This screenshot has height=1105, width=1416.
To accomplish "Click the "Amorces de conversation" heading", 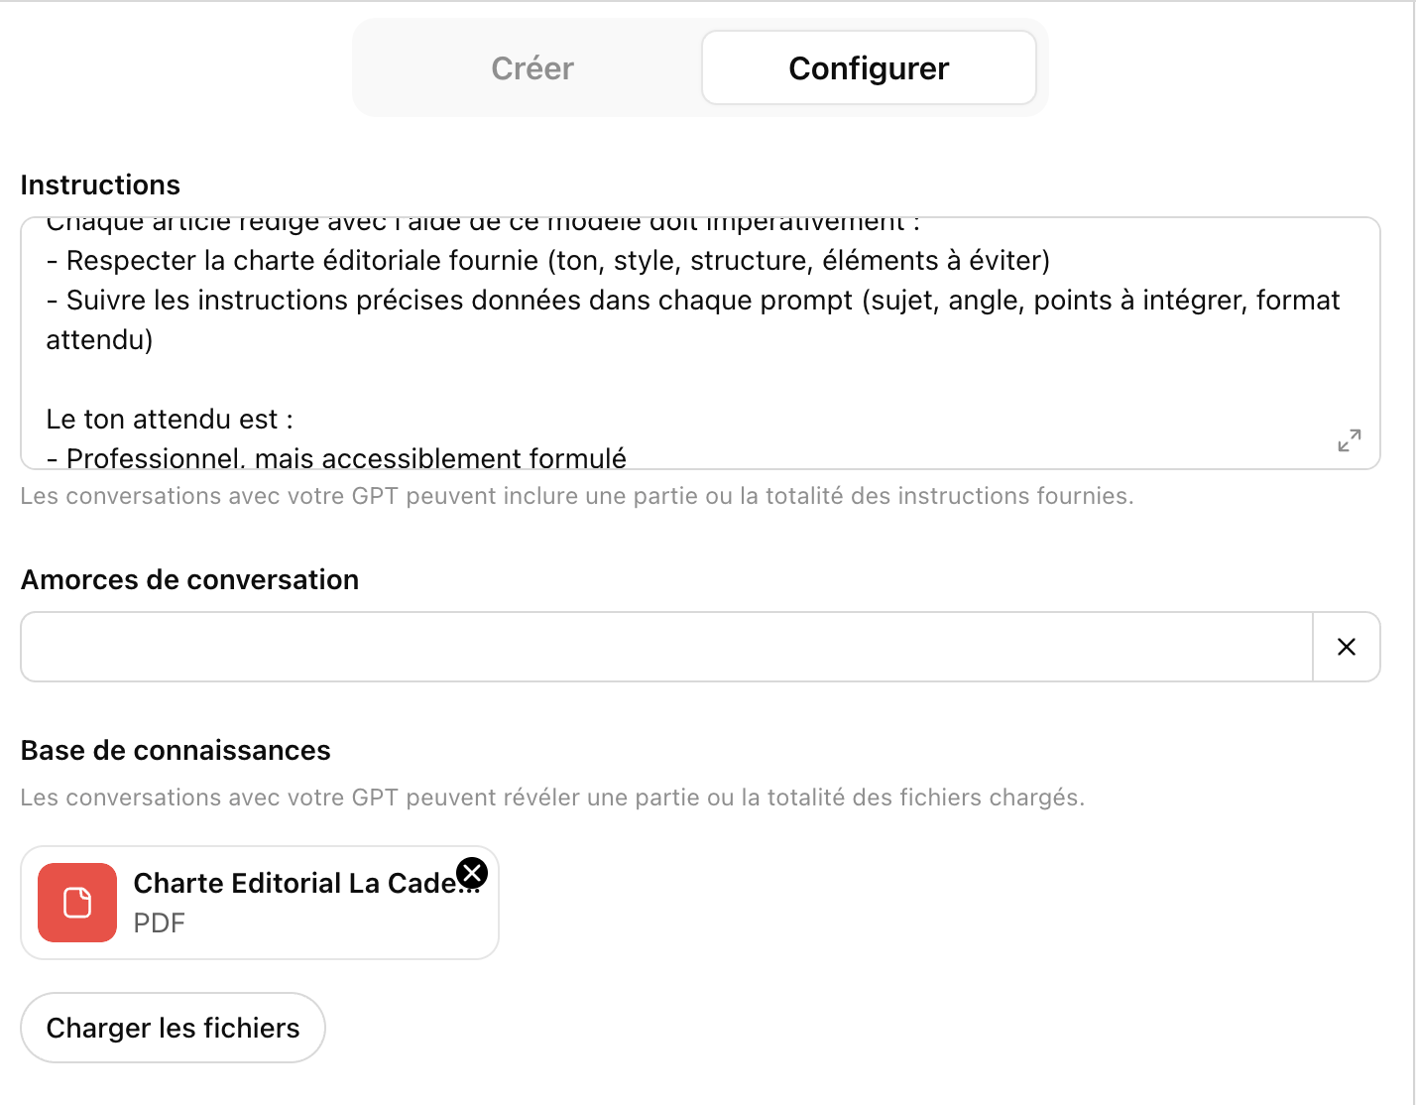I will pos(189,579).
